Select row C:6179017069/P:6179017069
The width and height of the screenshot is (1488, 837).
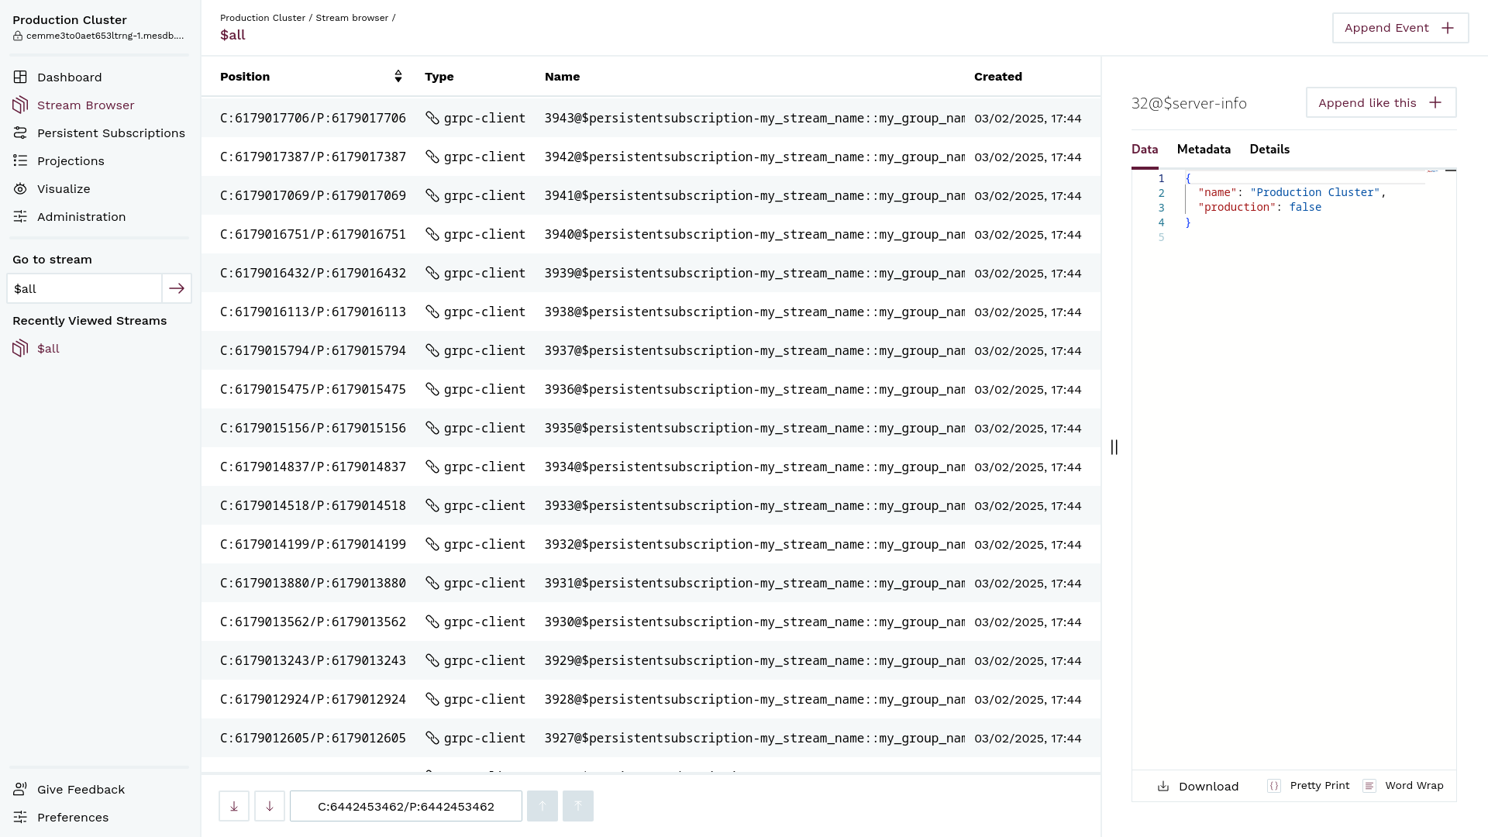[651, 196]
